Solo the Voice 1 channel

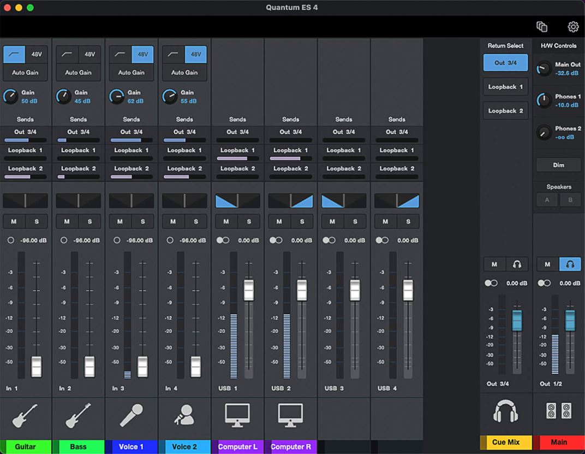pos(143,221)
